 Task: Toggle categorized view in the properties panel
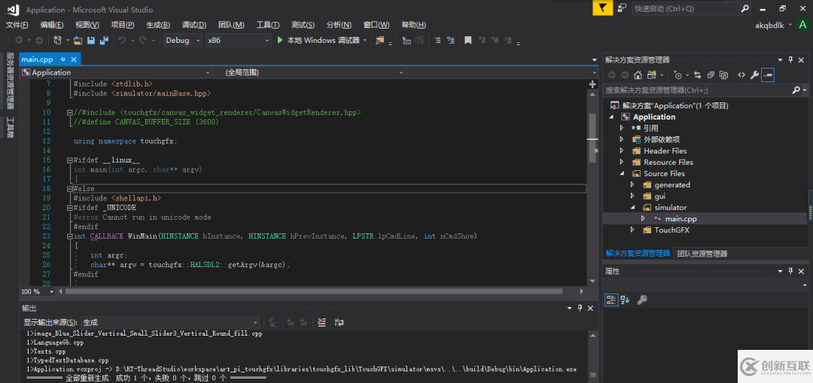pyautogui.click(x=611, y=299)
